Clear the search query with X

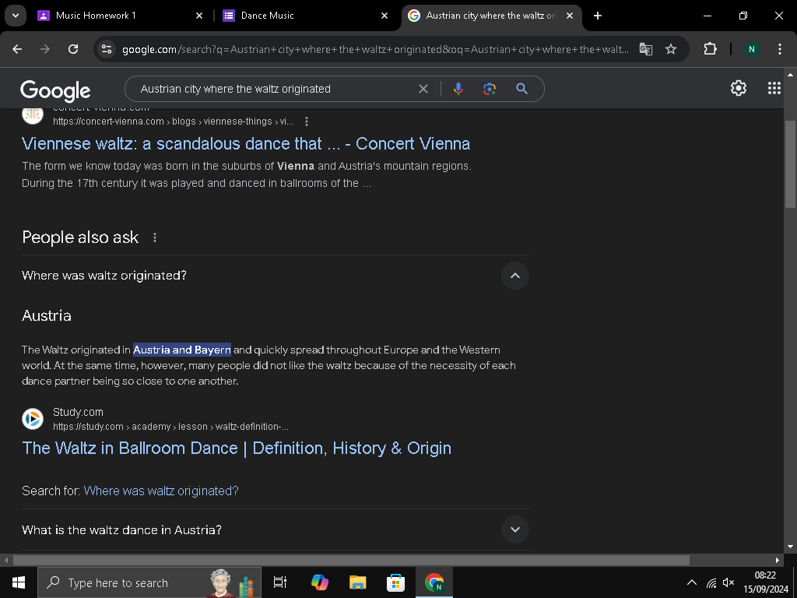click(x=423, y=89)
